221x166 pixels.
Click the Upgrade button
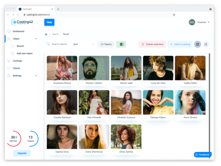point(22,153)
